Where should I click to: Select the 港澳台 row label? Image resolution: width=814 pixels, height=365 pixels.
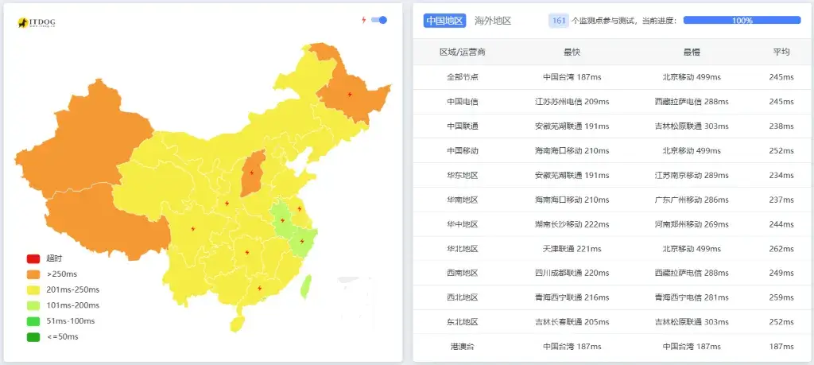click(463, 346)
